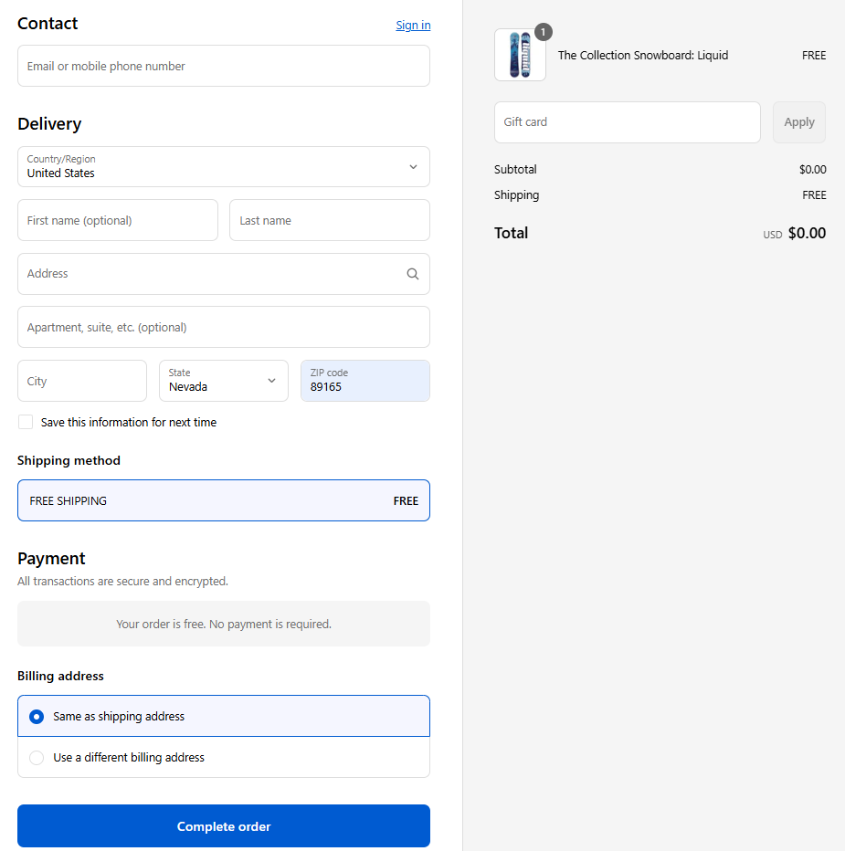Viewport: 845px width, 851px height.
Task: Click the address search magnifier icon
Action: point(413,274)
